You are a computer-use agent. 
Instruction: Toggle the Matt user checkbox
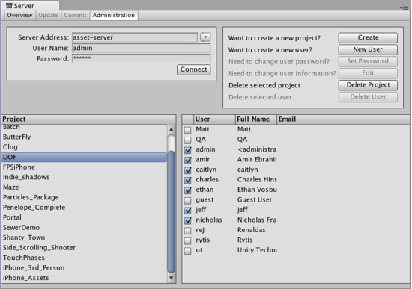tap(187, 130)
